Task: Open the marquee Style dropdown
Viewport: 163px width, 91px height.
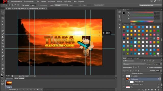Action: click(61, 5)
